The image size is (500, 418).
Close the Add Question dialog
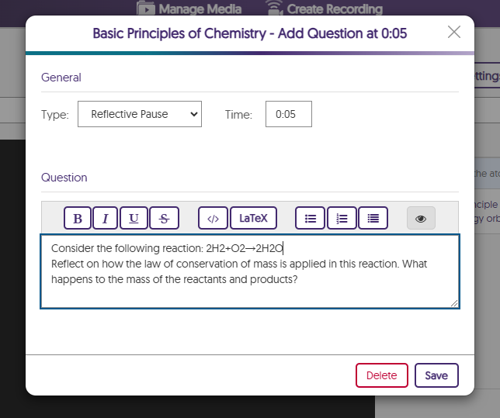point(453,32)
